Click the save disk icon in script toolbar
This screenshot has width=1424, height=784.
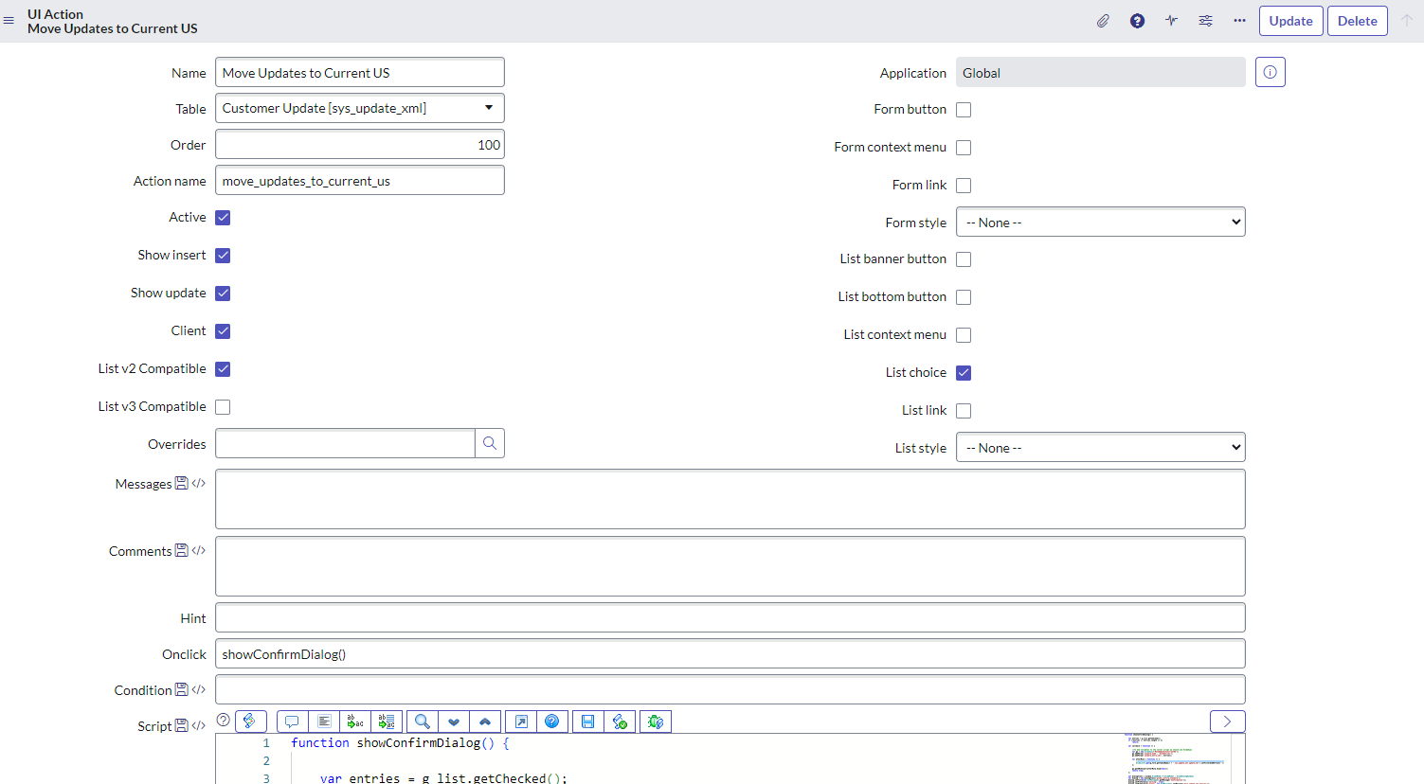pyautogui.click(x=587, y=722)
